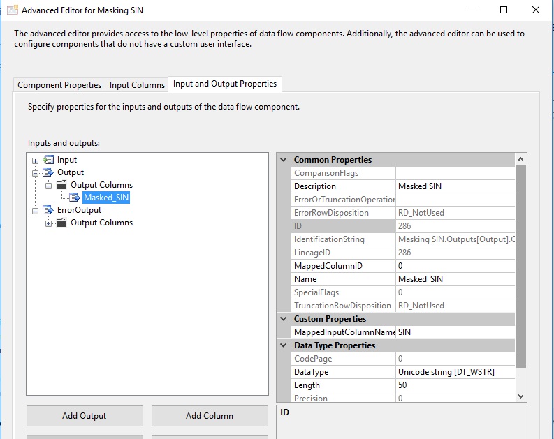Select the Masked_SIN output column
This screenshot has height=439, width=554.
(106, 198)
